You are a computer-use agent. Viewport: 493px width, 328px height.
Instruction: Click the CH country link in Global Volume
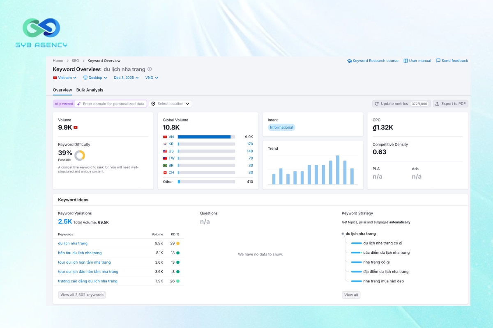[x=171, y=173]
